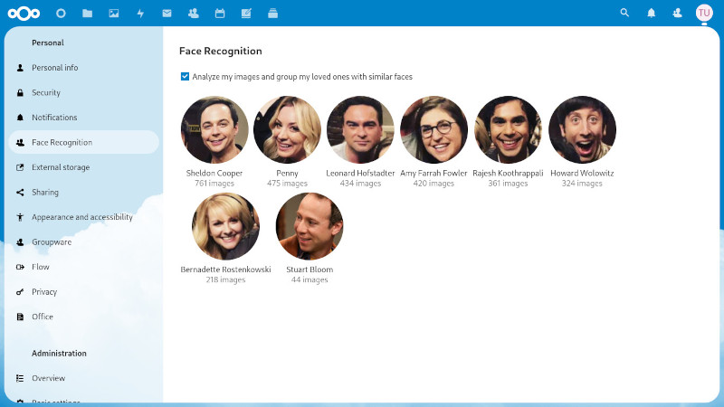Open the contacts menu icon near avatar
This screenshot has height=407, width=724.
coord(677,13)
